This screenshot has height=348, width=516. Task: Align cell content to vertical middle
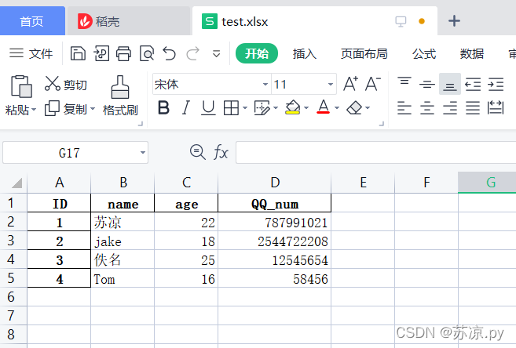(427, 84)
